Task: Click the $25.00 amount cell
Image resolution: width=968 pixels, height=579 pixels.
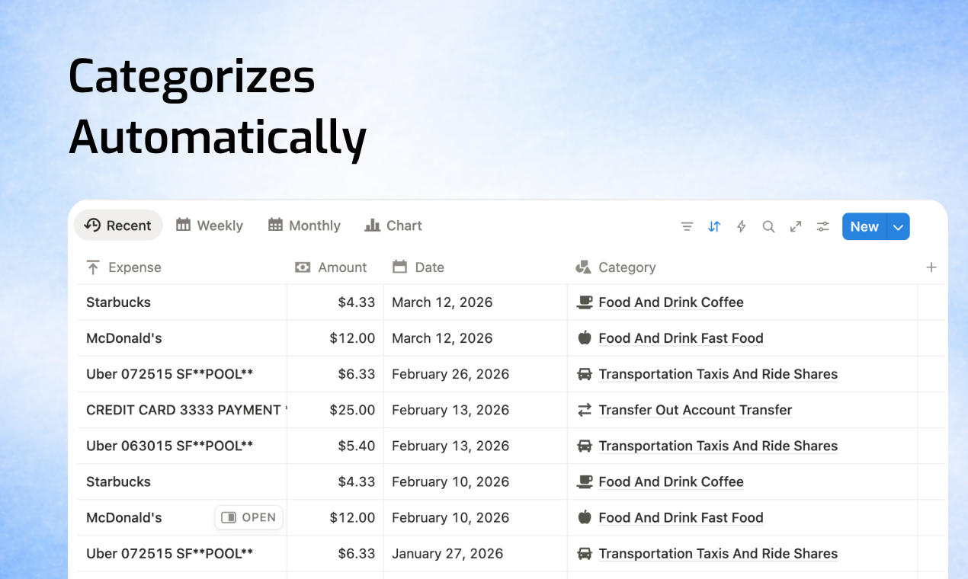Action: (352, 410)
